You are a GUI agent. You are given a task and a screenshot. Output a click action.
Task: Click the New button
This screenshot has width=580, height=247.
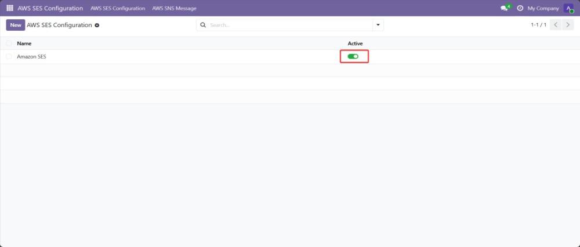click(16, 25)
